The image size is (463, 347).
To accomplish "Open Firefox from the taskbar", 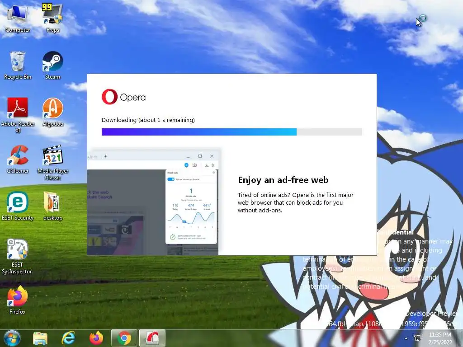I will tap(96, 338).
